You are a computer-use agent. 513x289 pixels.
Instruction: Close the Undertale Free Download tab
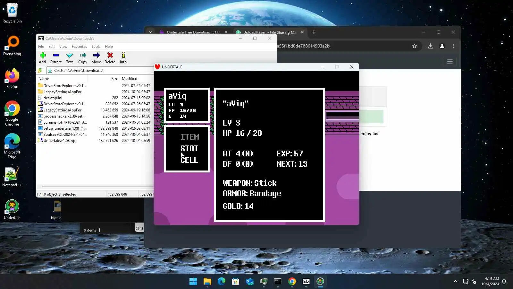pyautogui.click(x=226, y=32)
